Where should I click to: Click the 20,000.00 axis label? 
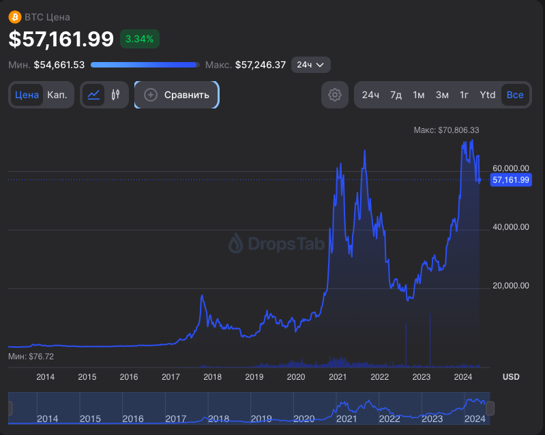[x=511, y=286]
